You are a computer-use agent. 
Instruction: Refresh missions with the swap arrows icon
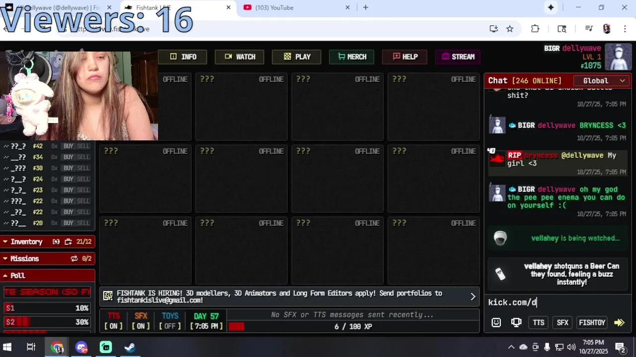(74, 259)
